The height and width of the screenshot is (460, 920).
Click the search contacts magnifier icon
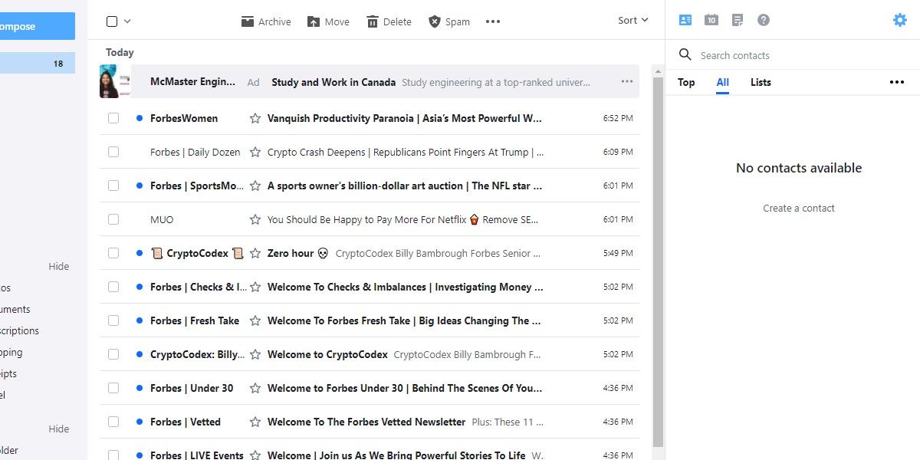pos(683,54)
